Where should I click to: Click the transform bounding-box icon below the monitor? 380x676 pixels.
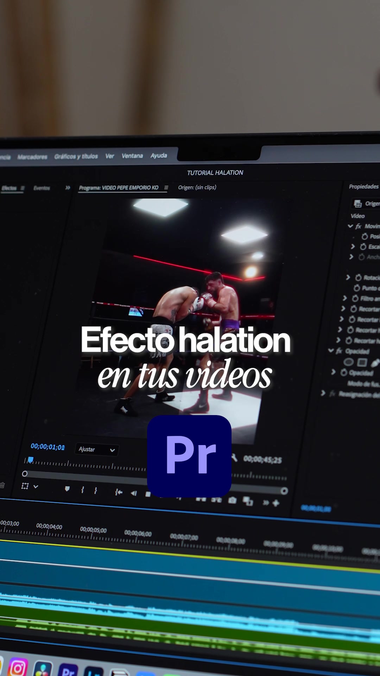25,486
